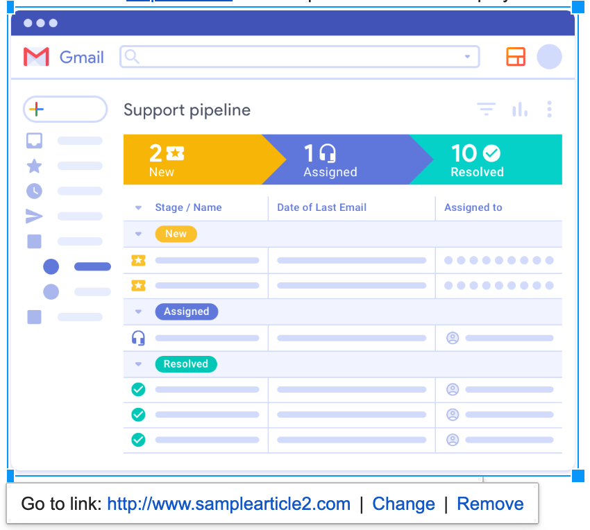Viewport: 590px width, 530px height.
Task: Open the bar chart reports icon
Action: coord(520,109)
